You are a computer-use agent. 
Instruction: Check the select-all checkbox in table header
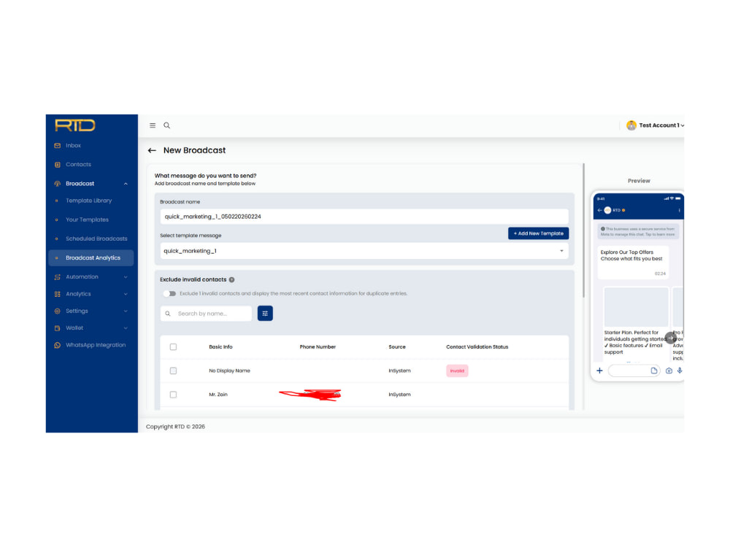click(x=173, y=347)
